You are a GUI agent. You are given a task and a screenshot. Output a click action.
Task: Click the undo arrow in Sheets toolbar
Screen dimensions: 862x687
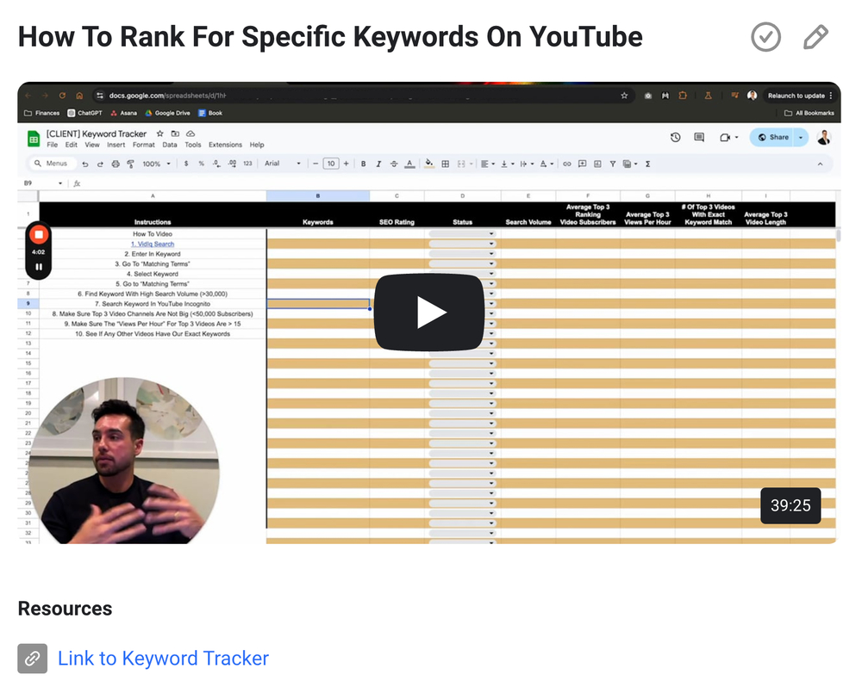(85, 164)
